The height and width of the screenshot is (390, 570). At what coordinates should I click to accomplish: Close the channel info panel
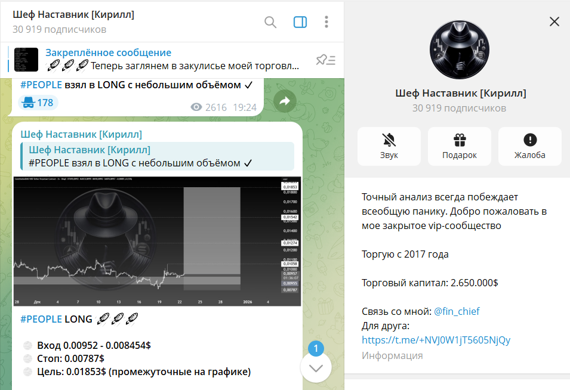tap(554, 22)
